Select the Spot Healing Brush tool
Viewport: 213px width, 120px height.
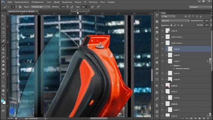[3, 41]
